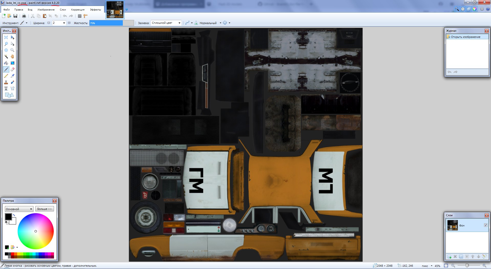The image size is (491, 269).
Task: Select the Magic Wand tool
Action: point(6,57)
